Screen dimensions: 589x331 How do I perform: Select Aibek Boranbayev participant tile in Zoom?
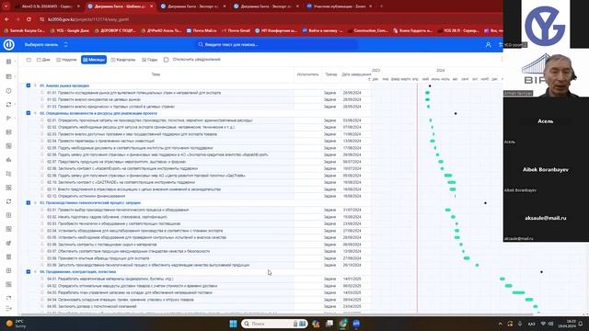pyautogui.click(x=546, y=169)
